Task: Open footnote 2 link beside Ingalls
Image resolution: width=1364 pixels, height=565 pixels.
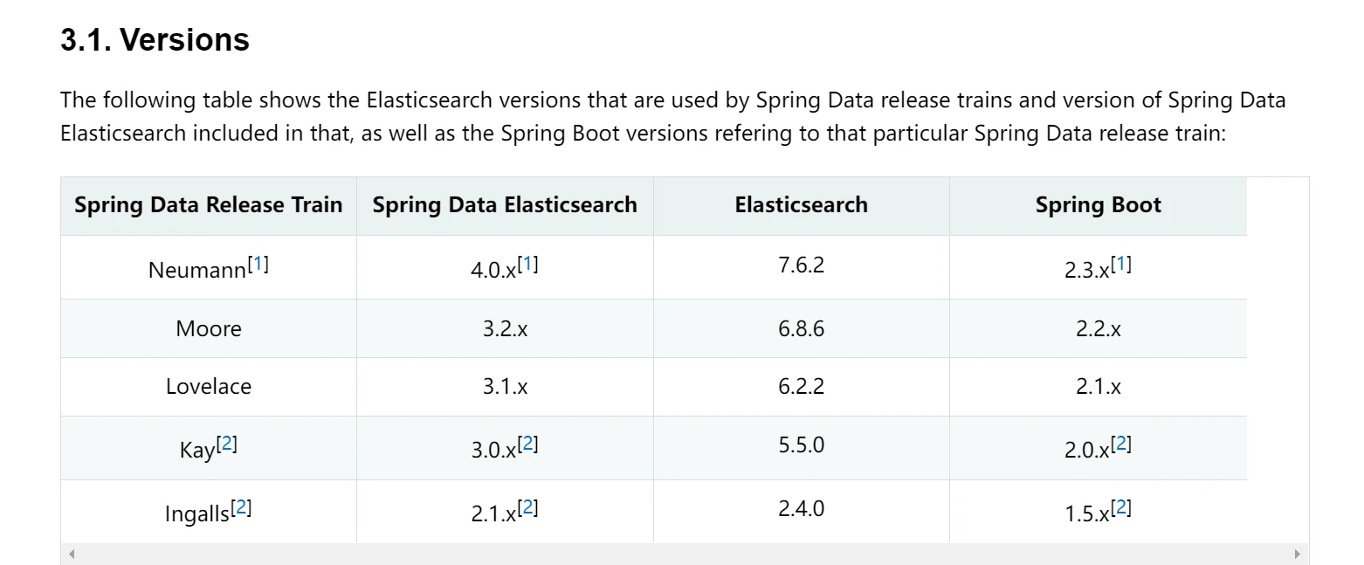Action: [x=241, y=506]
